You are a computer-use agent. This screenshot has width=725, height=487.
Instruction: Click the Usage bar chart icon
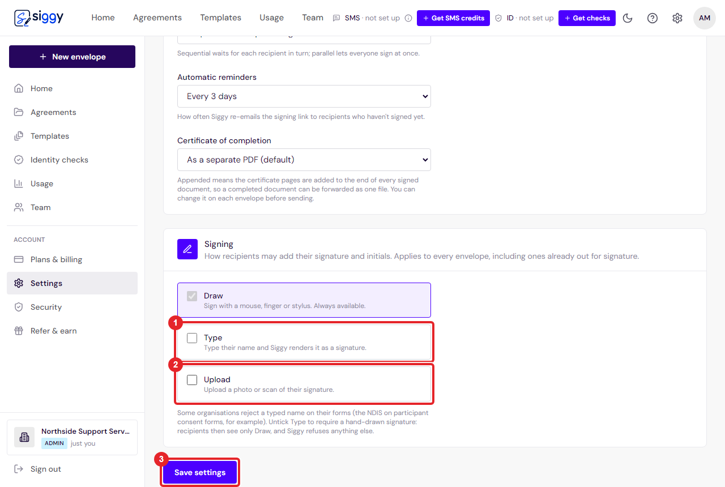coord(19,183)
